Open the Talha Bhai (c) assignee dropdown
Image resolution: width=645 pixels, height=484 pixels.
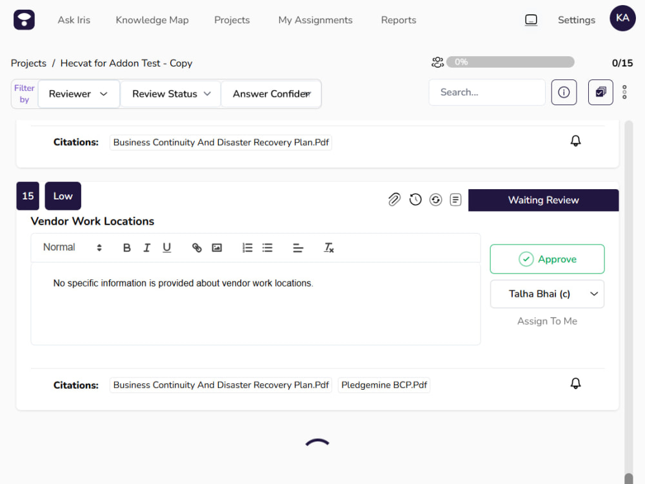point(547,294)
